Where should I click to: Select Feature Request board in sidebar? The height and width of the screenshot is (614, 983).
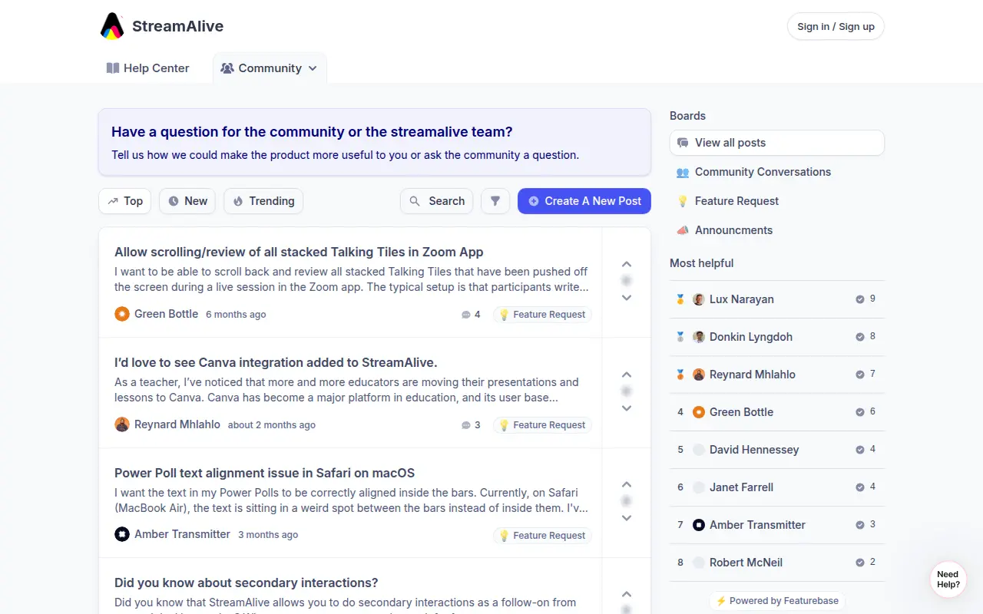777,201
